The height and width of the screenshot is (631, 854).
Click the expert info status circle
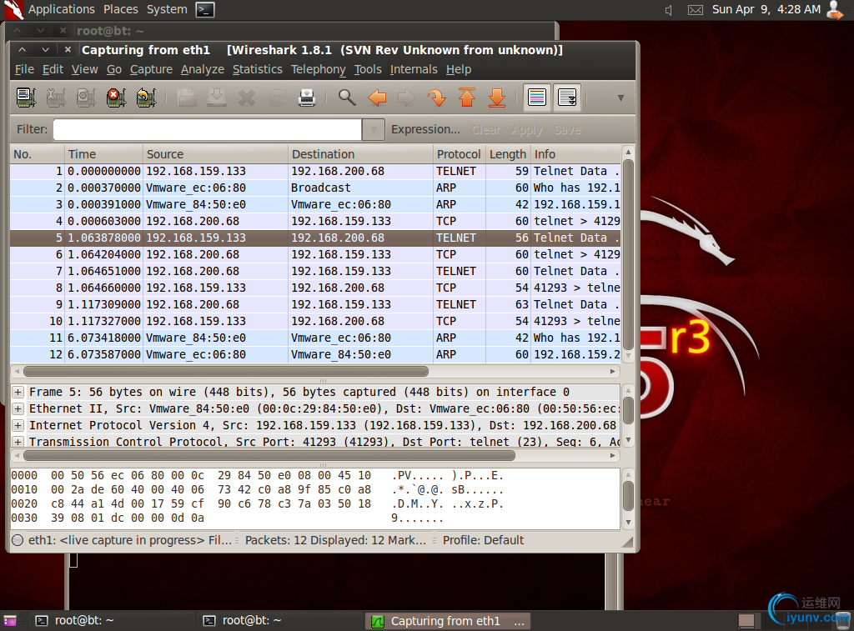(18, 540)
